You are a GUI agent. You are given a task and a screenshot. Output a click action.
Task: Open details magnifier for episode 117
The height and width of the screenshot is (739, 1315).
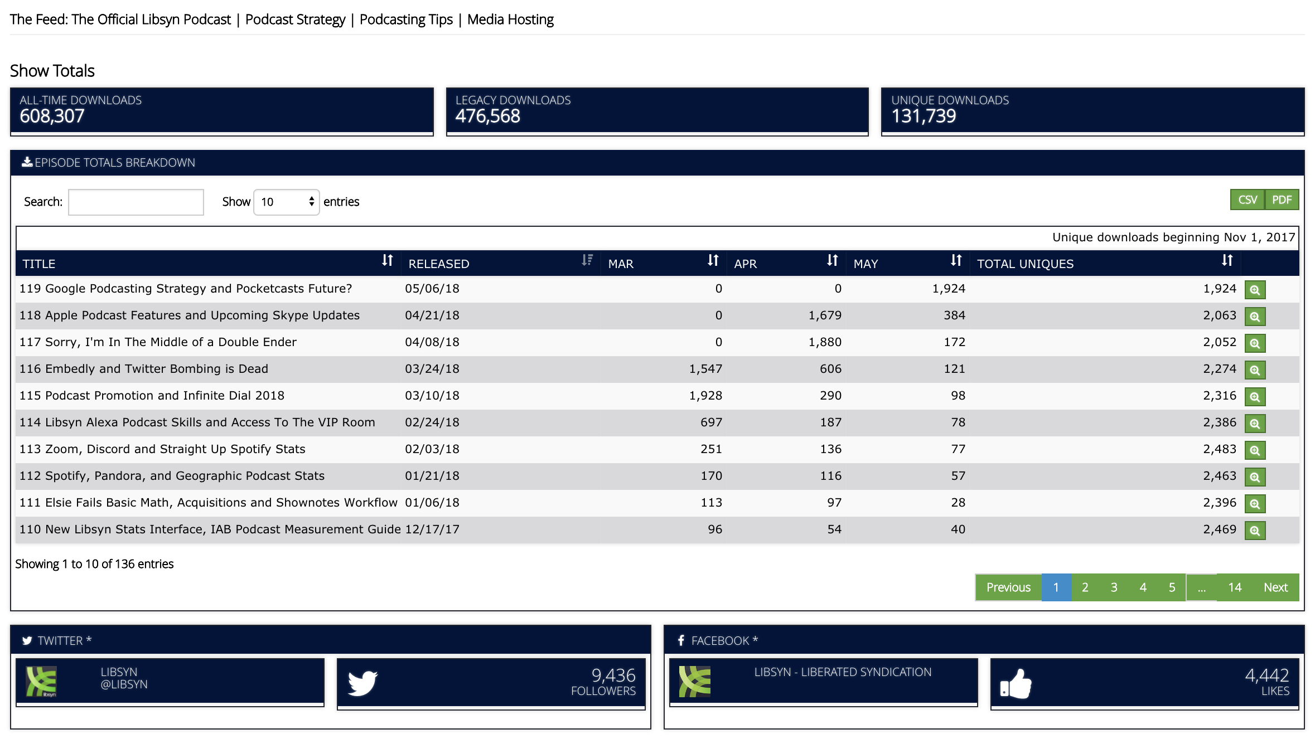[x=1255, y=343]
